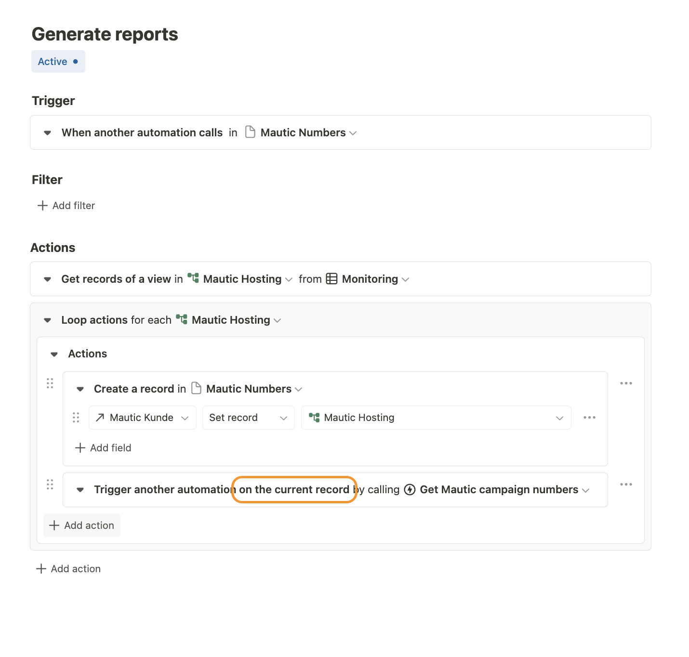Collapse the When another automation calls trigger
The width and height of the screenshot is (689, 657).
click(47, 133)
